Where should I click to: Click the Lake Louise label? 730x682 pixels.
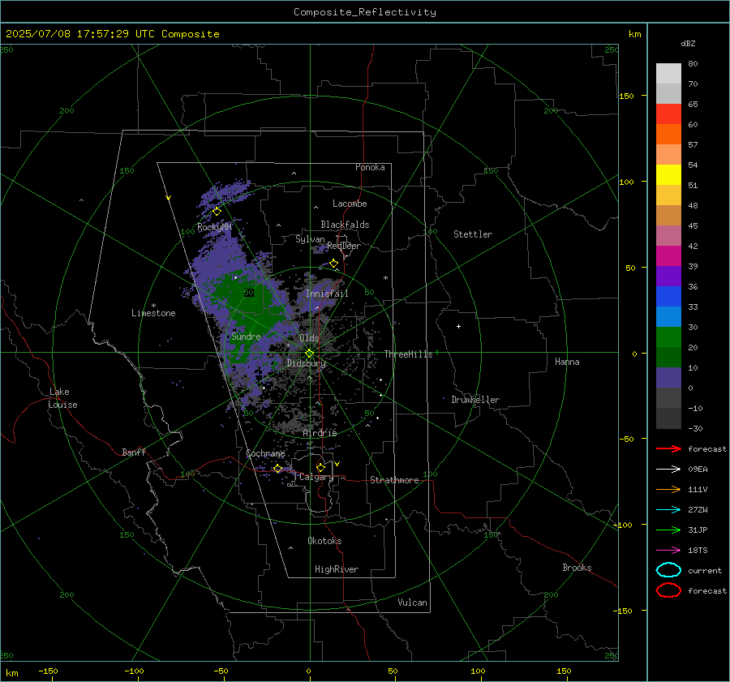coord(62,398)
